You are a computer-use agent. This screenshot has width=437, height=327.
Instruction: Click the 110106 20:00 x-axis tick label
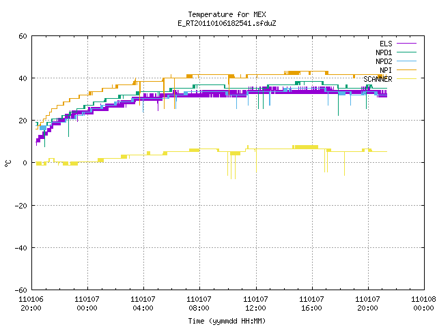(x=31, y=304)
